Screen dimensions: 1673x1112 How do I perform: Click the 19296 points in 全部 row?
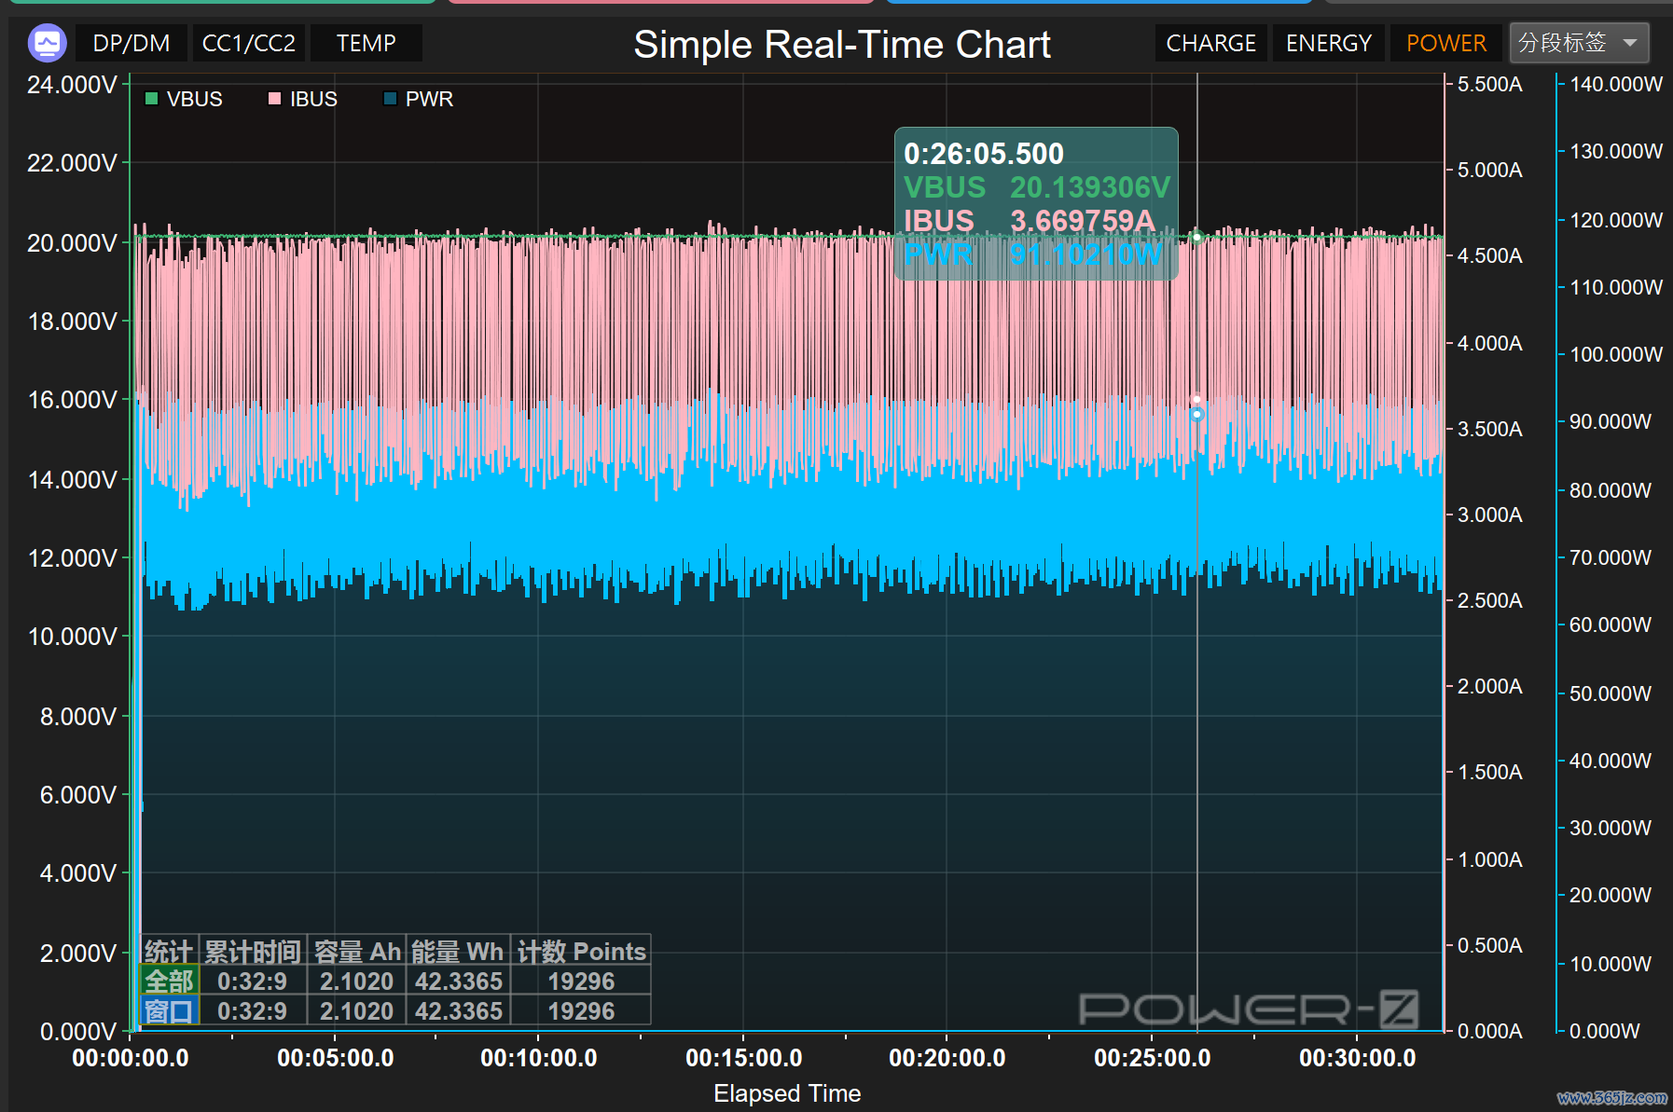pos(581,982)
